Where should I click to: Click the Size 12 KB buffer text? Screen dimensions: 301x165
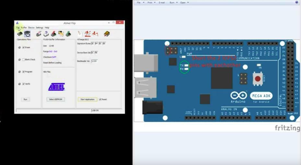pyautogui.click(x=49, y=46)
